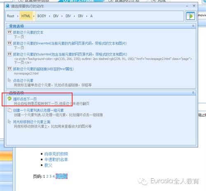
Task: Click the cursor icon beside 点击这个元素
Action: tap(9, 80)
